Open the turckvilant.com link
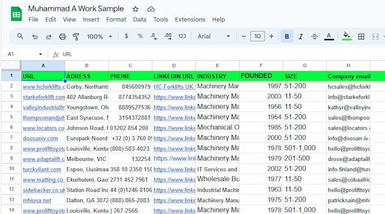Image resolution: width=385 pixels, height=214 pixels. click(42, 169)
